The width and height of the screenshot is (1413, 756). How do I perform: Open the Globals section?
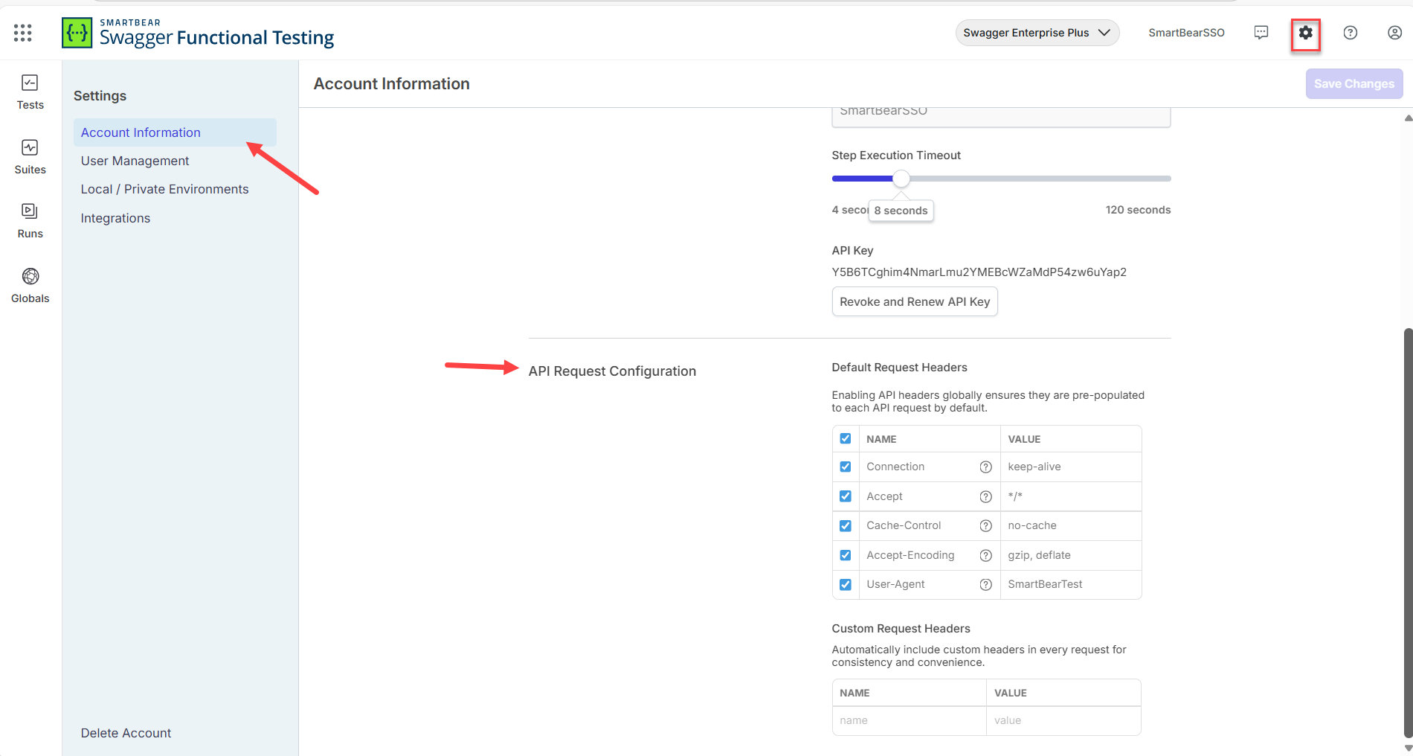(x=30, y=285)
